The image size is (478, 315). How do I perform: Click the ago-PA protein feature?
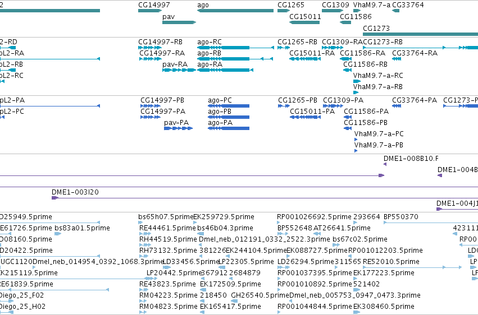click(x=229, y=128)
